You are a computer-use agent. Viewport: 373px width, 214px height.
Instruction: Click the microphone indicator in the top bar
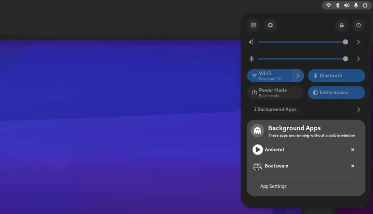356,5
